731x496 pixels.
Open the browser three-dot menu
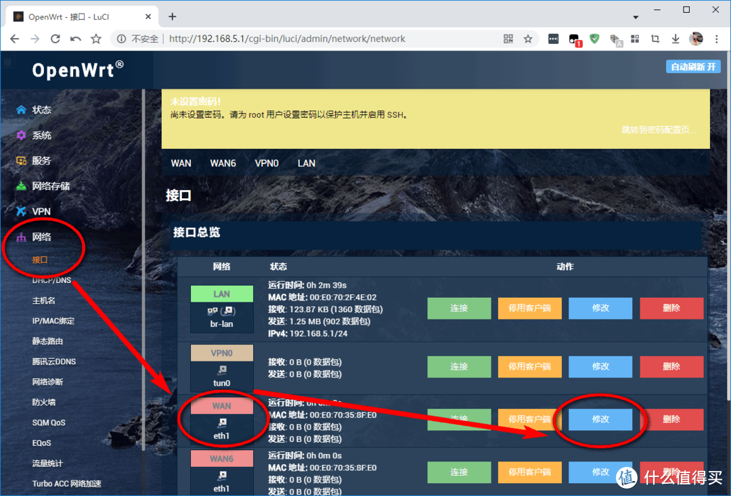tap(717, 39)
